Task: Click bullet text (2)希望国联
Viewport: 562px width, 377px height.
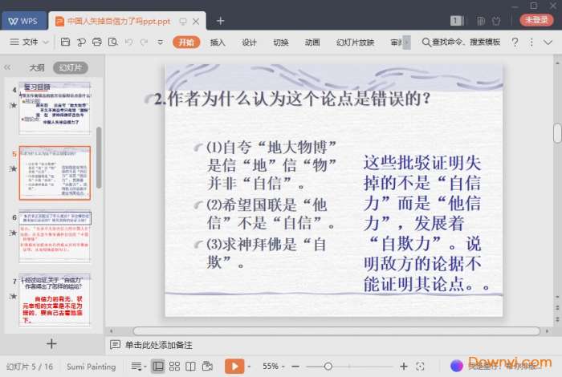Action: (x=271, y=214)
